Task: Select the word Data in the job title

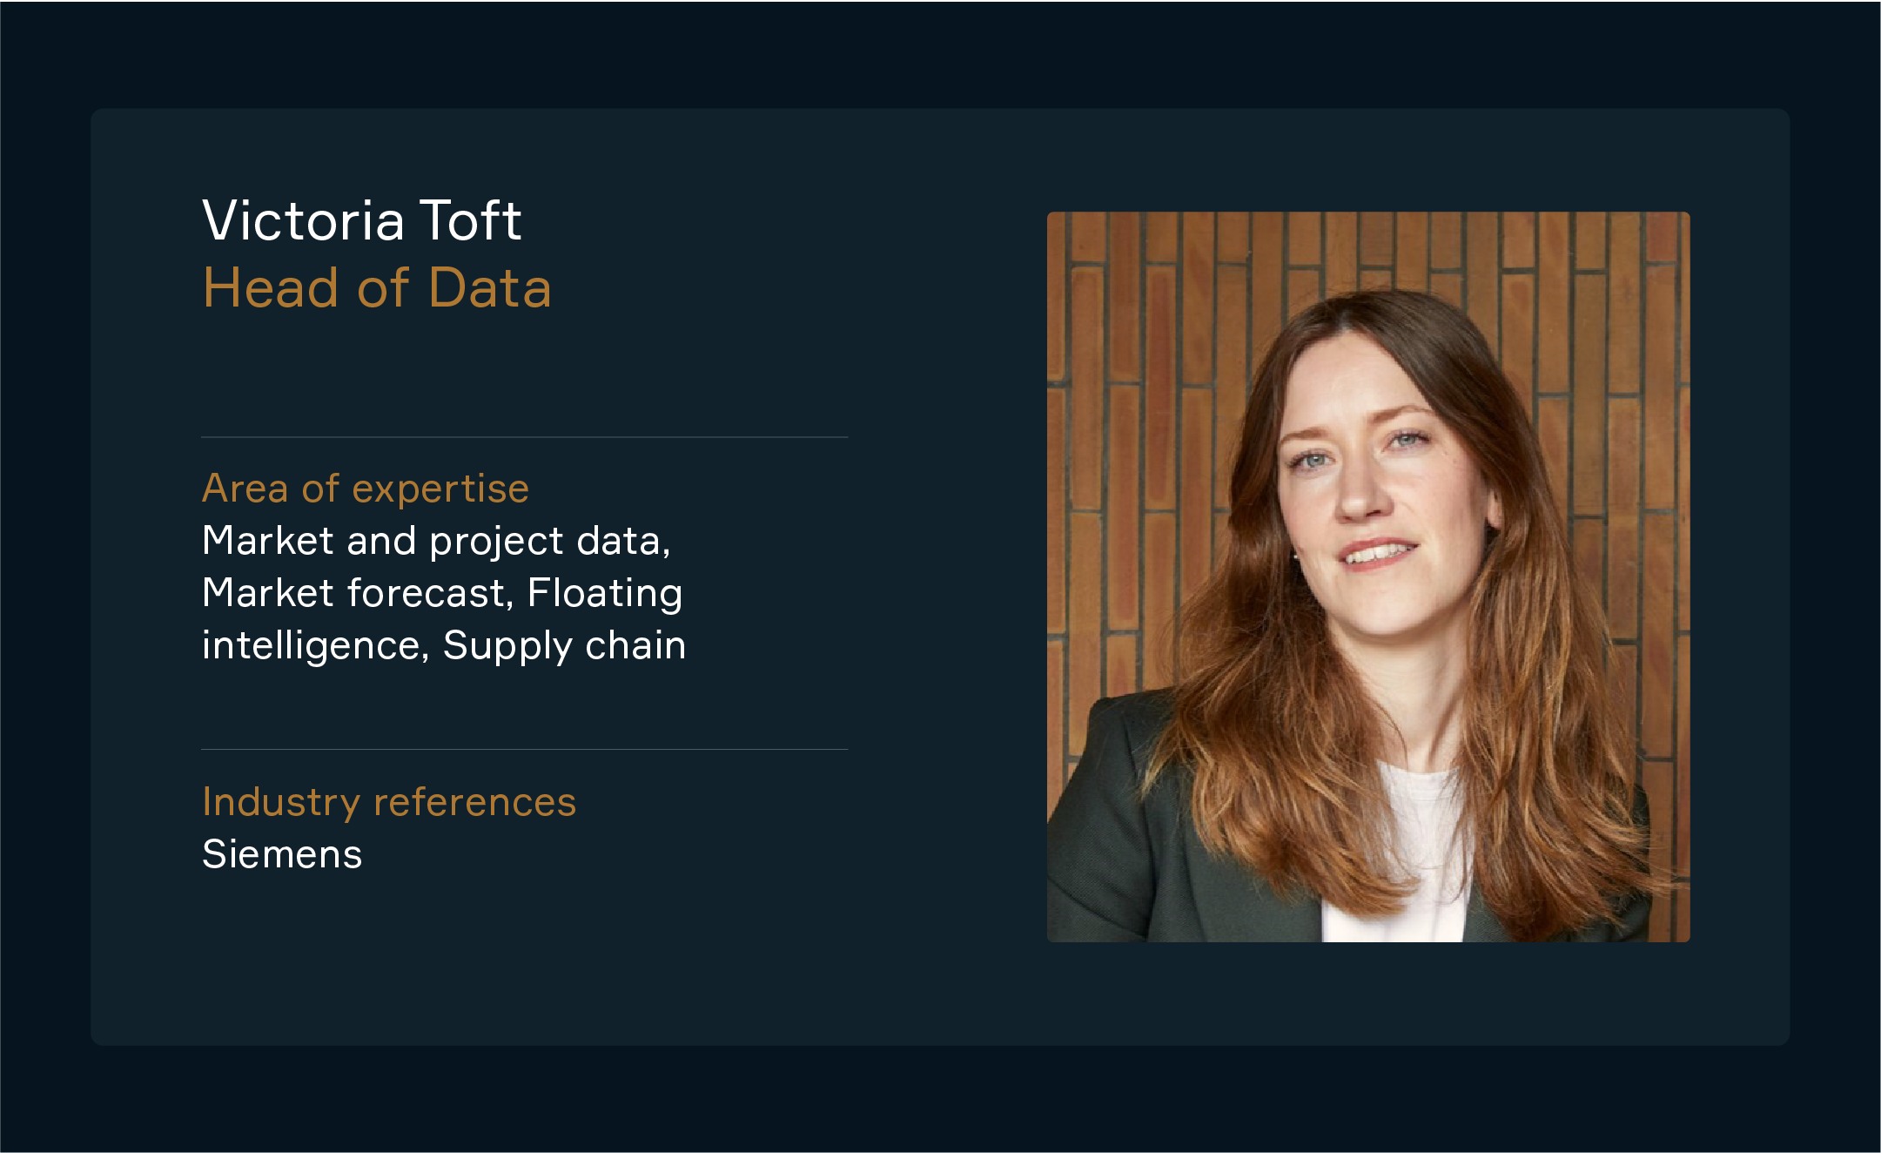Action: point(490,287)
